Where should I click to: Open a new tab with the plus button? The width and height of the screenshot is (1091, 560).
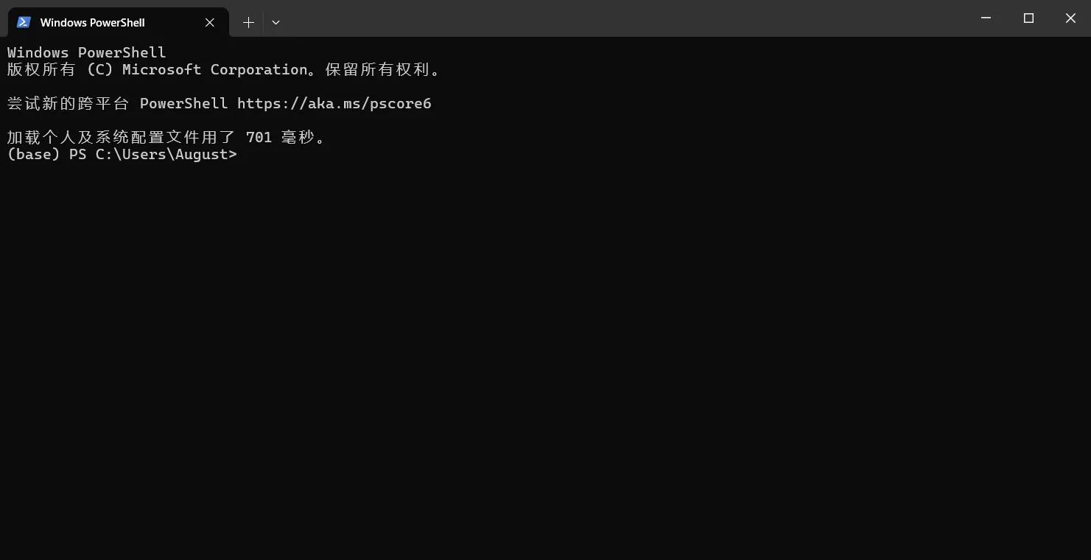pyautogui.click(x=248, y=22)
